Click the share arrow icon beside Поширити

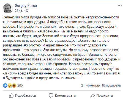click(92, 96)
